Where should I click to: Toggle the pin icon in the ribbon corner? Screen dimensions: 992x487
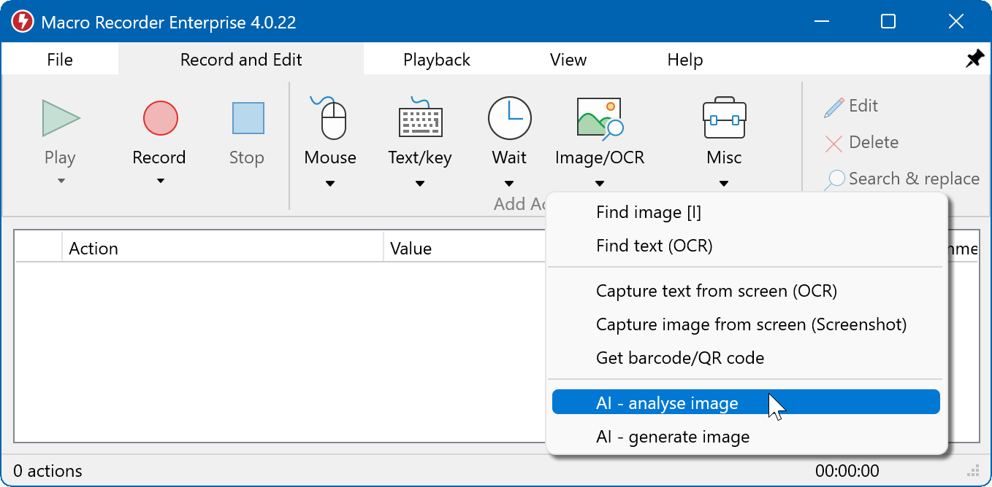(x=974, y=60)
